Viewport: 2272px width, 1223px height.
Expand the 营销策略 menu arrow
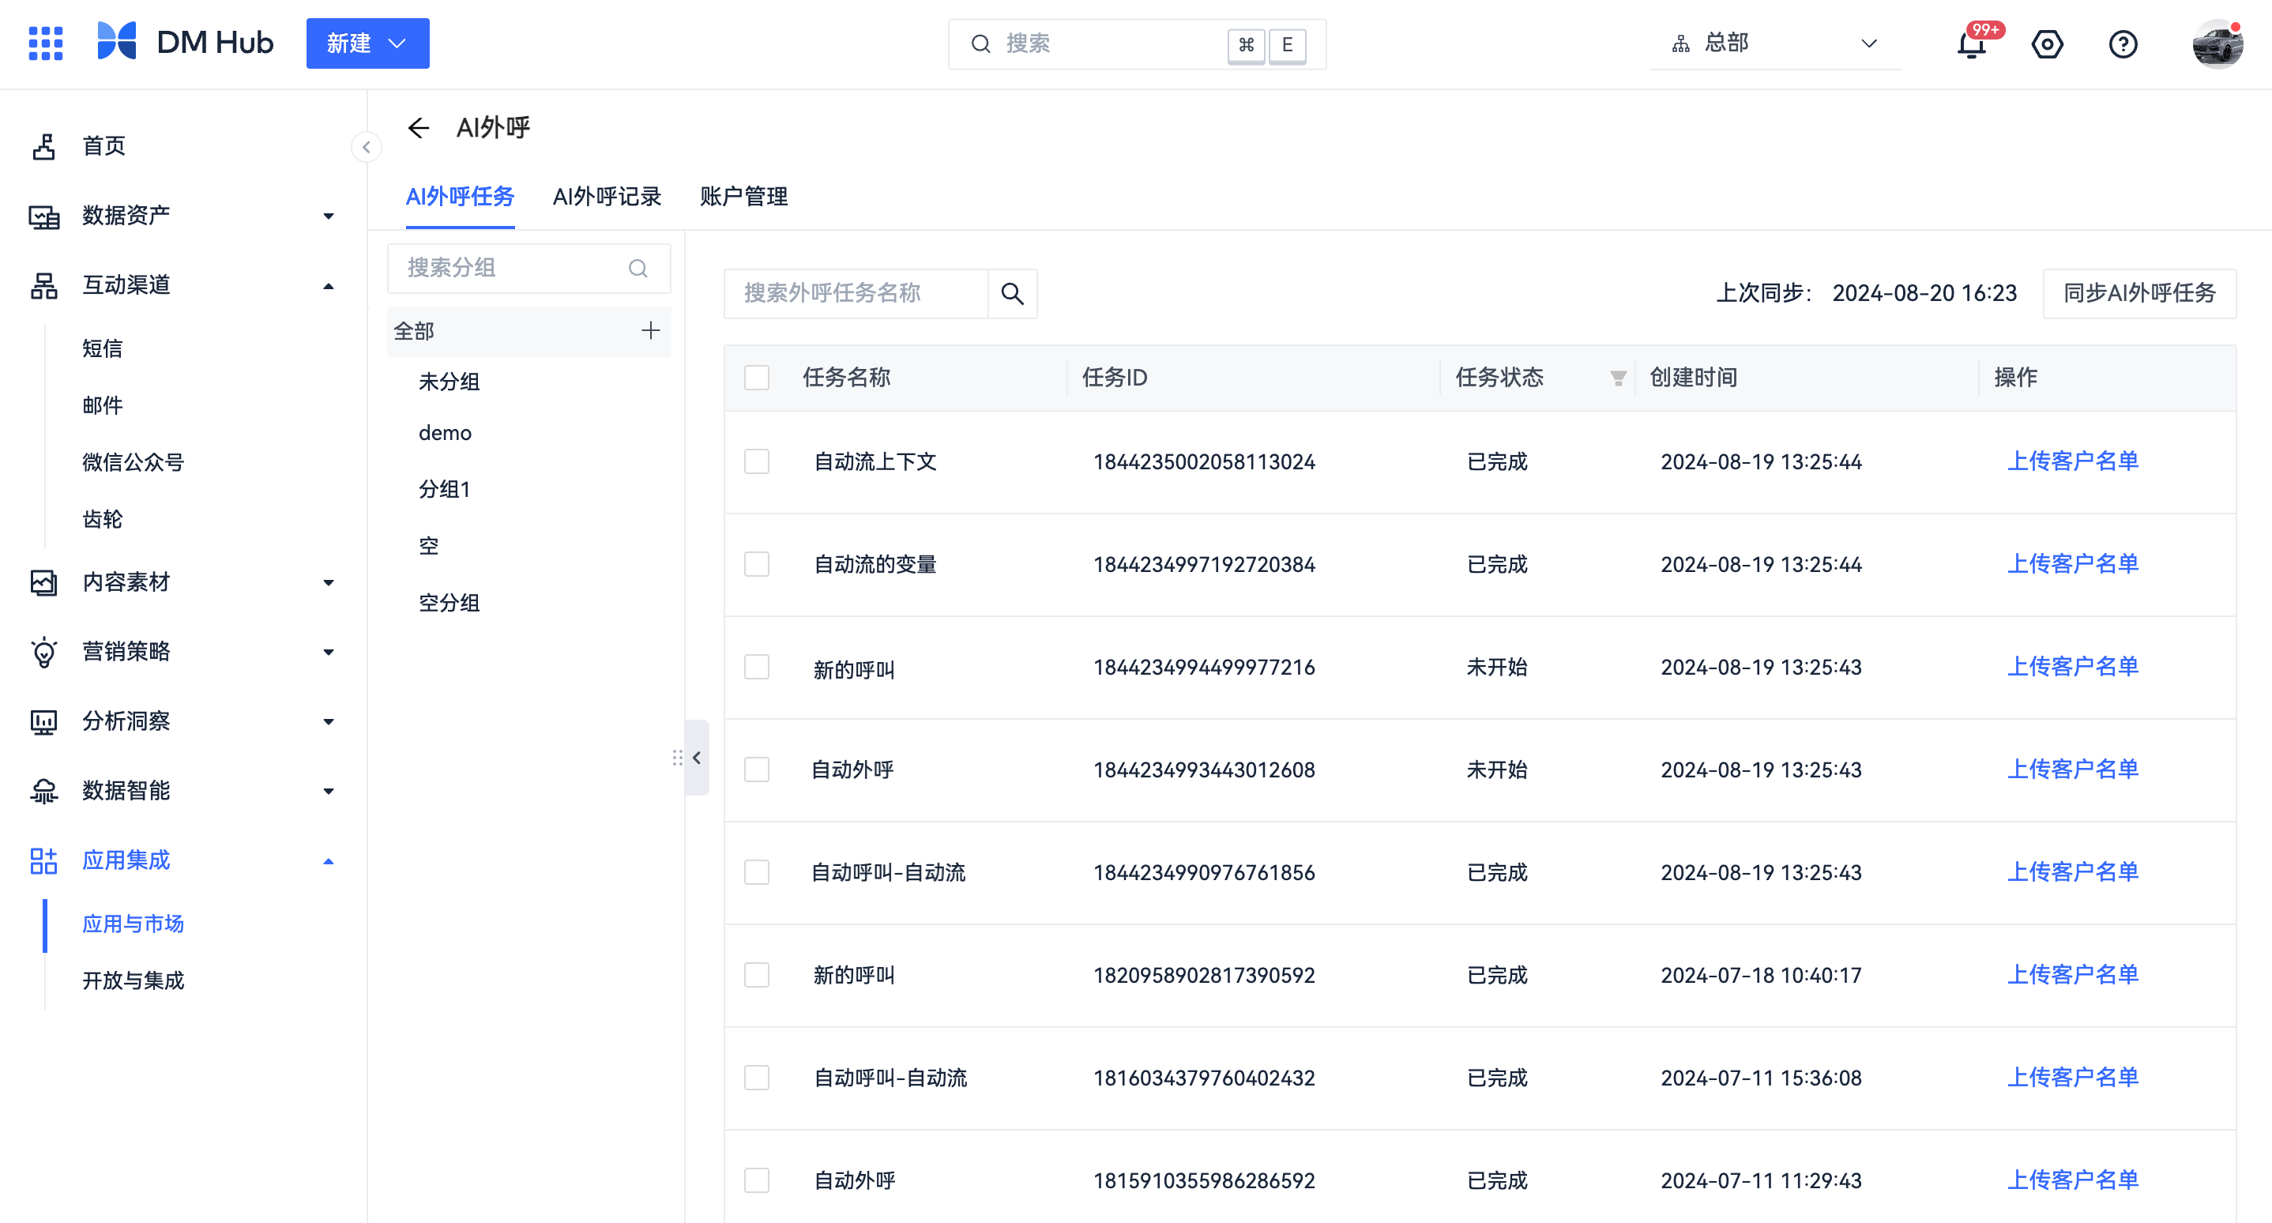pos(329,653)
